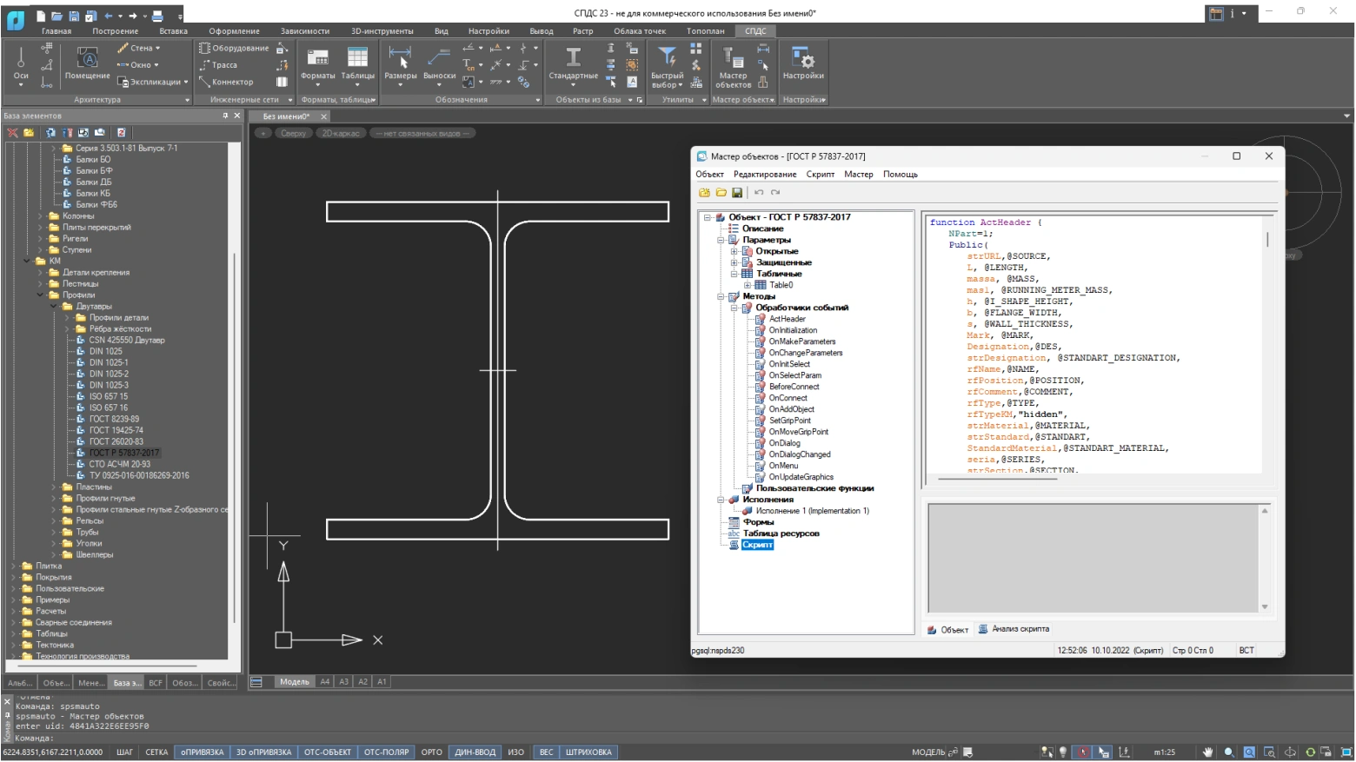
Task: Open the Скрипт menu in wizard window
Action: pos(820,175)
